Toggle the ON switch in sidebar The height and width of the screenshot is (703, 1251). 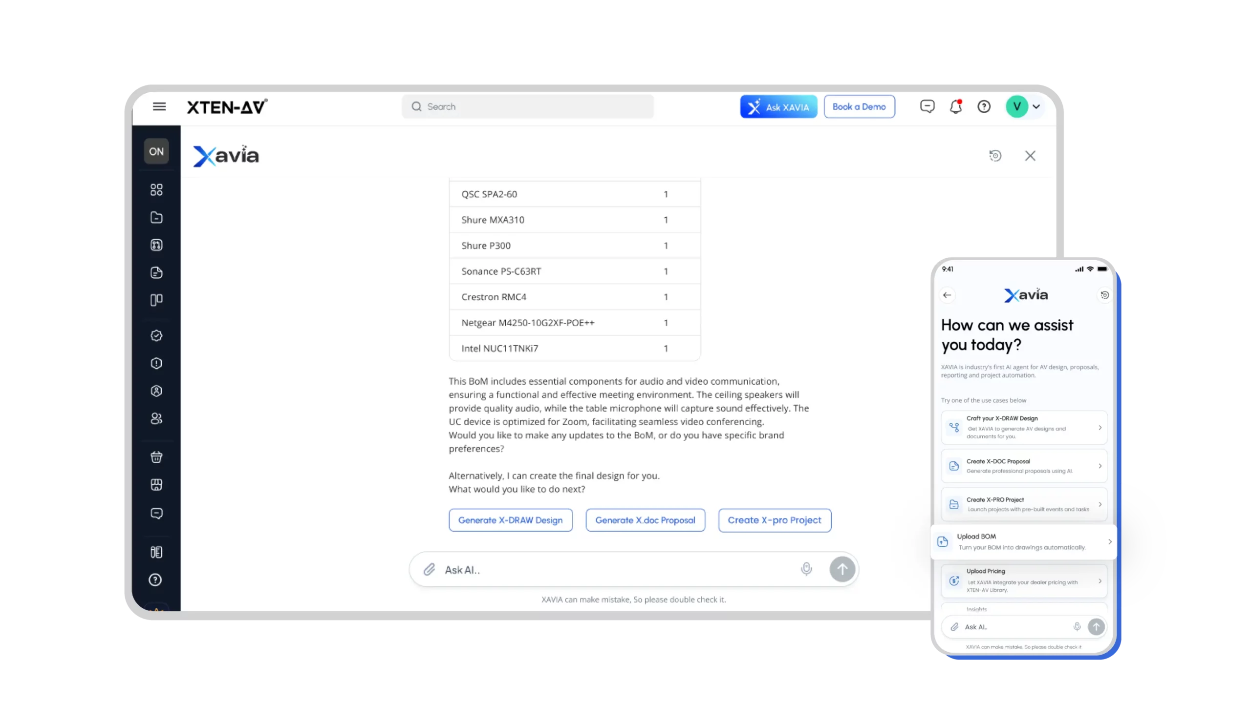pyautogui.click(x=156, y=151)
